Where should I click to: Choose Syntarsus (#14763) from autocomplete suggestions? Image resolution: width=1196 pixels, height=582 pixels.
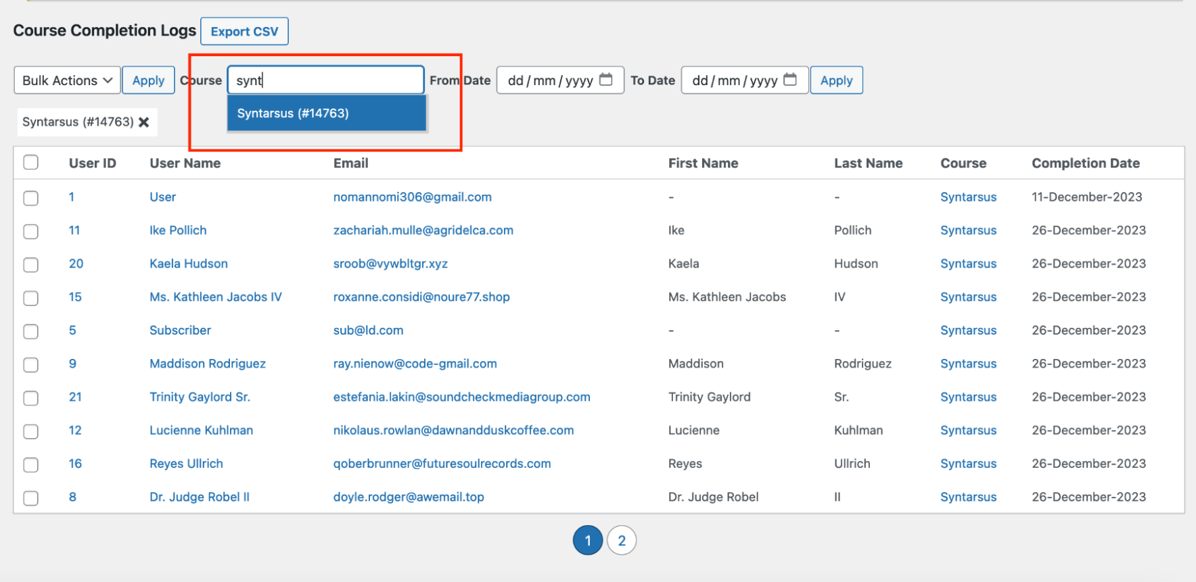327,114
